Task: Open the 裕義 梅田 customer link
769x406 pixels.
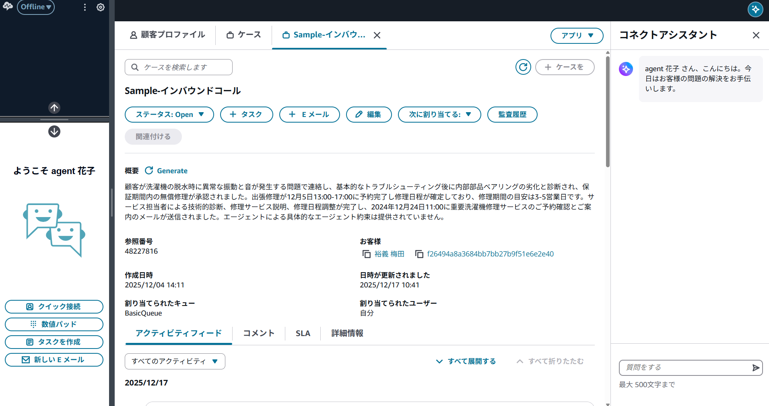Action: pyautogui.click(x=389, y=254)
